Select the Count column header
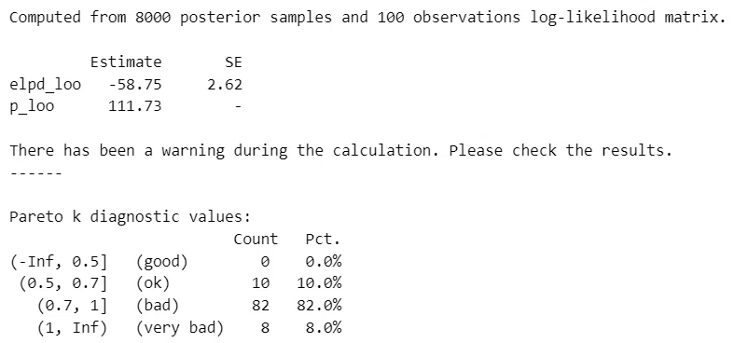734x343 pixels. point(256,240)
